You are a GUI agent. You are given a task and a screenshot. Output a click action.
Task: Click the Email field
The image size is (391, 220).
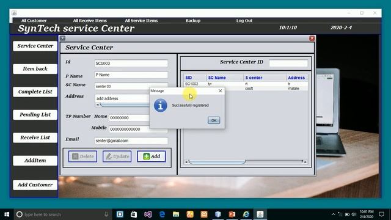click(x=131, y=141)
